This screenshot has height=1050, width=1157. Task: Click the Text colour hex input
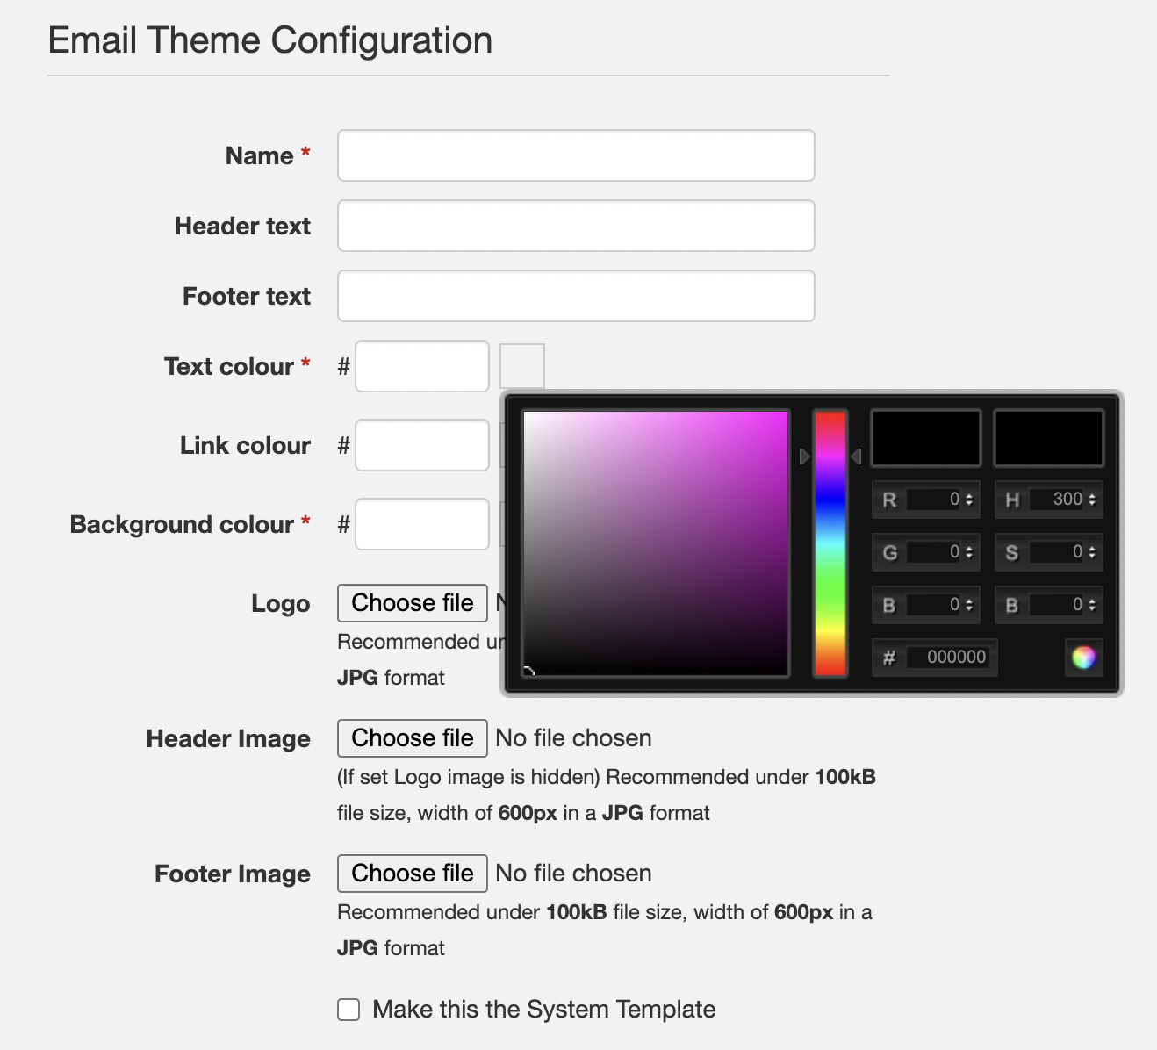[422, 366]
